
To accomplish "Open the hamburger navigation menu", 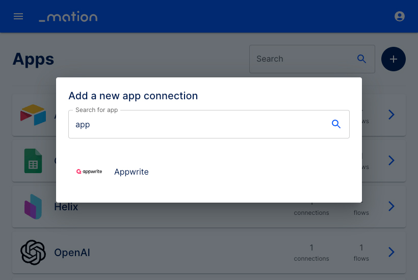I will click(x=18, y=16).
